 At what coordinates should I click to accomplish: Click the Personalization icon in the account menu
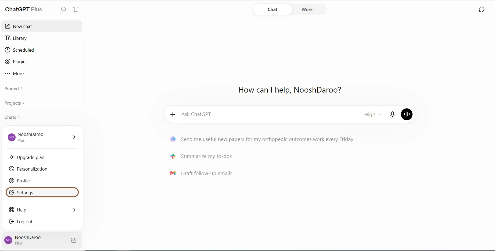click(12, 169)
